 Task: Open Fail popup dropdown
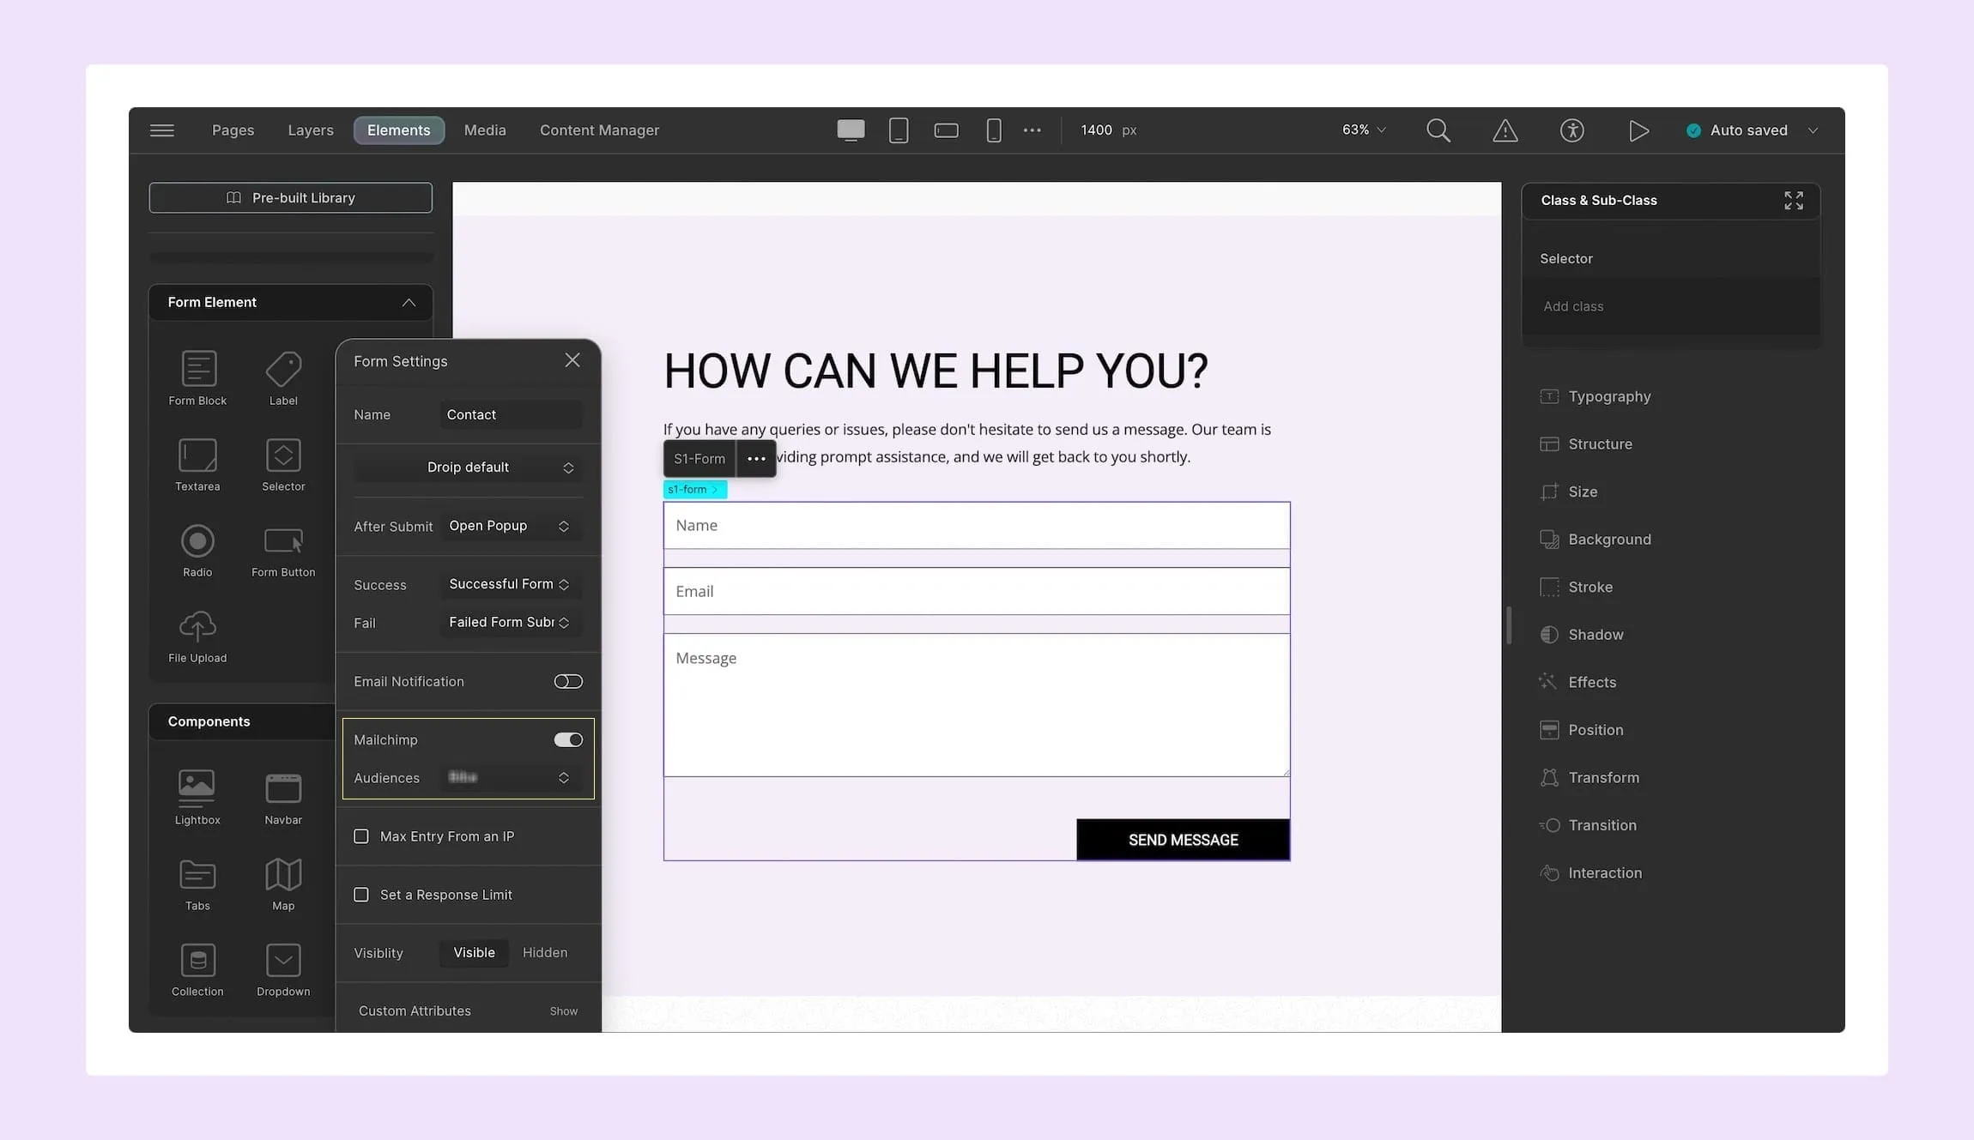(510, 623)
